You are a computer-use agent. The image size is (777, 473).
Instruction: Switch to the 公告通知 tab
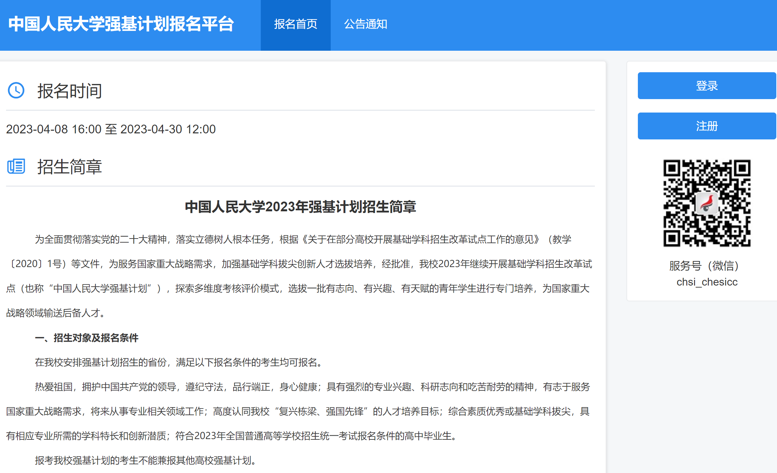[366, 24]
